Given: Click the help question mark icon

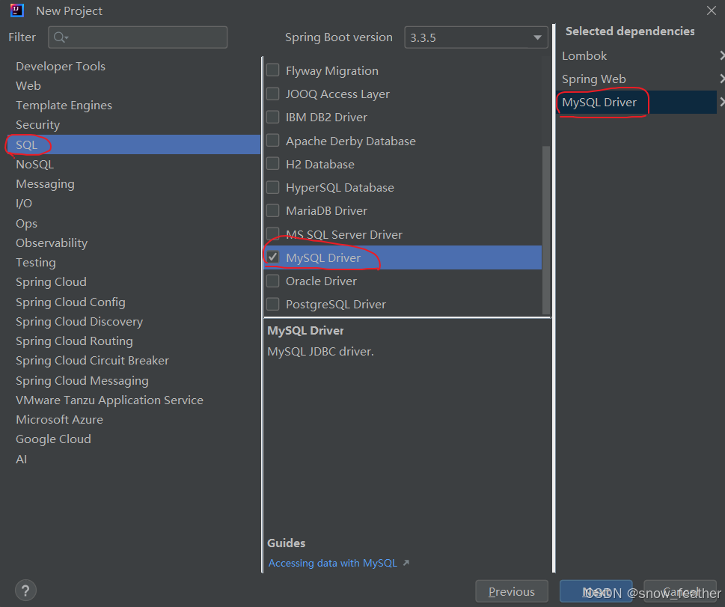Looking at the screenshot, I should (25, 591).
